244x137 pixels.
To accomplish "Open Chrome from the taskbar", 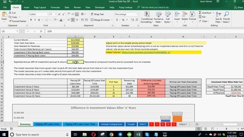I will tap(111, 134).
